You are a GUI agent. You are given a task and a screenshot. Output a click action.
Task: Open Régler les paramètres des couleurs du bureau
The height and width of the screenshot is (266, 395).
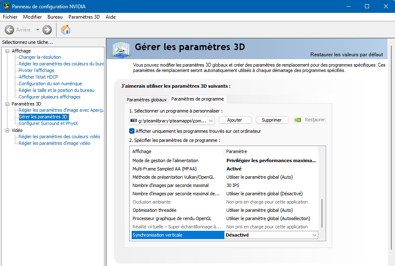tap(61, 64)
